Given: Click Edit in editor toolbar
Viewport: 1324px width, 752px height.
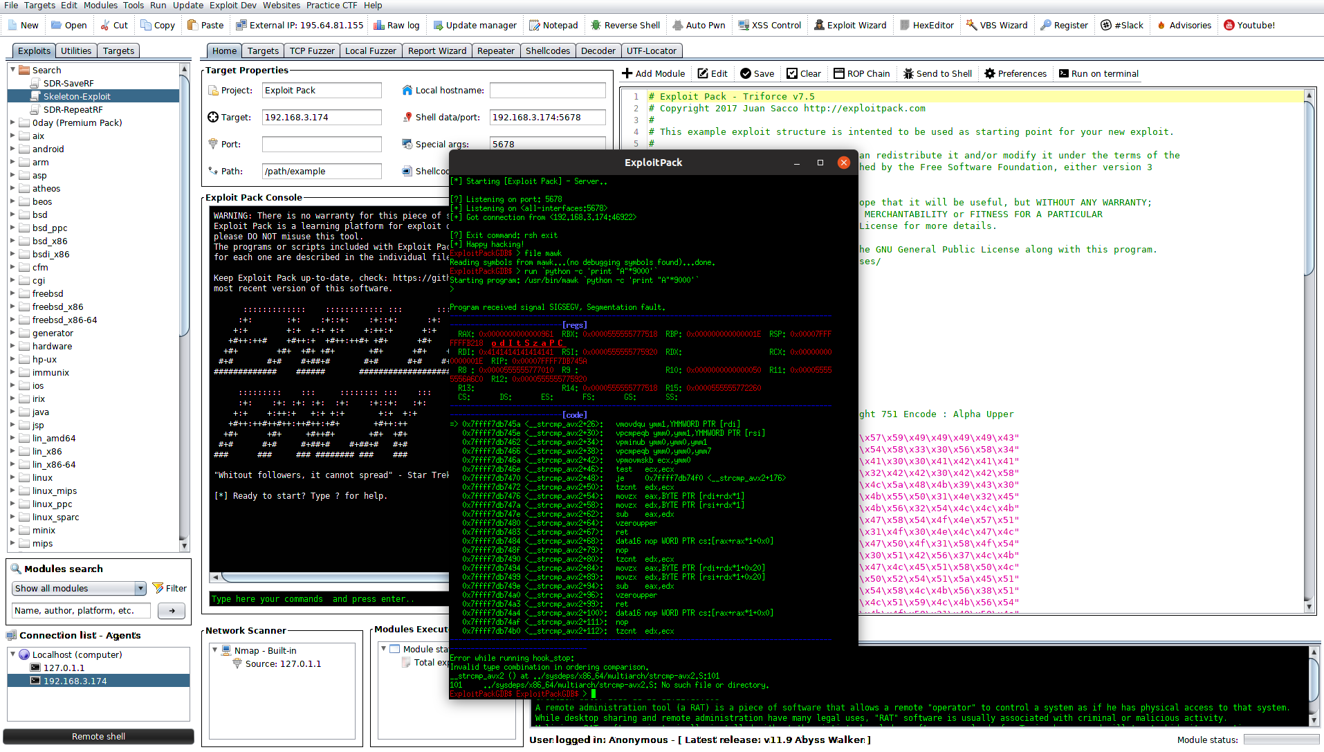Looking at the screenshot, I should pyautogui.click(x=712, y=73).
